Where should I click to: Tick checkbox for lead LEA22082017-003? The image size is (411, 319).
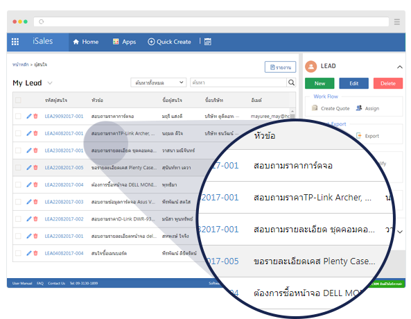click(18, 202)
